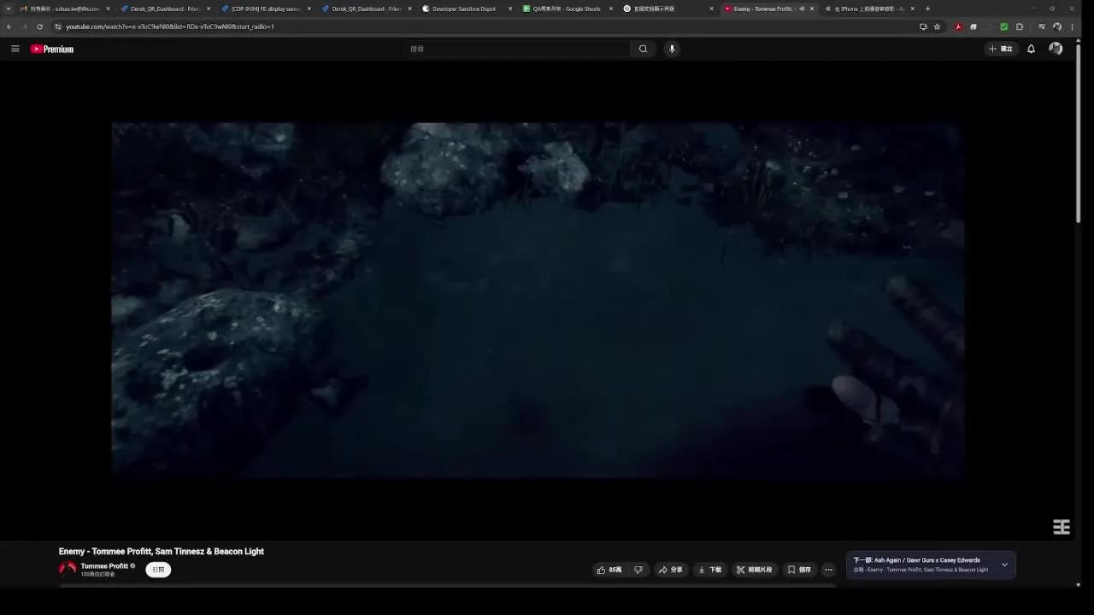Screen dimensions: 1094x615
Task: Bookmark this page with the star icon
Action: tap(937, 26)
